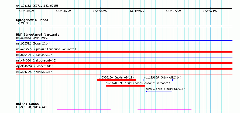Viewport: 240px width, 113px height.
Task: Click the nsv470334 (Jakobsson2008) red bar
Action: click(x=124, y=63)
